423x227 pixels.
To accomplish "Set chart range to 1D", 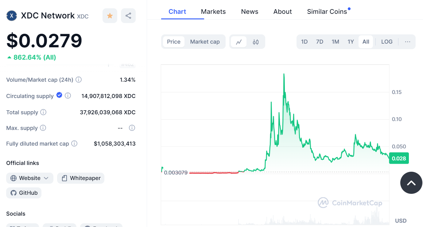I will (304, 42).
